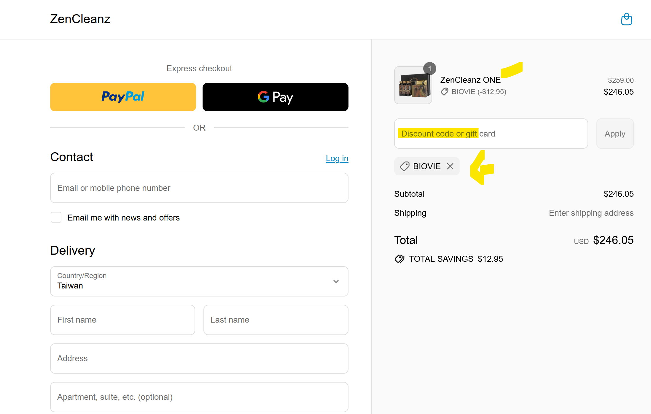651x414 pixels.
Task: Click the TOTAL SAVINGS $12.95 text
Action: (456, 259)
